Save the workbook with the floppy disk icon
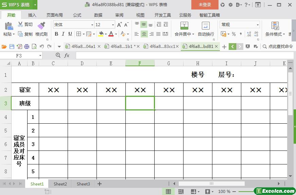This screenshot has height=195, width=296. [x=12, y=47]
